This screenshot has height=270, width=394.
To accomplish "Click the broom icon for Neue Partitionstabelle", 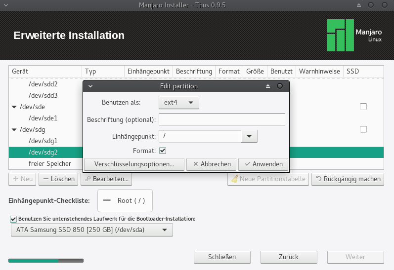I will (x=234, y=179).
